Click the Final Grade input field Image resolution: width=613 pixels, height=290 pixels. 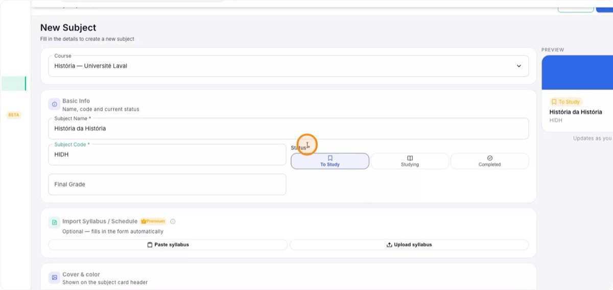[167, 184]
